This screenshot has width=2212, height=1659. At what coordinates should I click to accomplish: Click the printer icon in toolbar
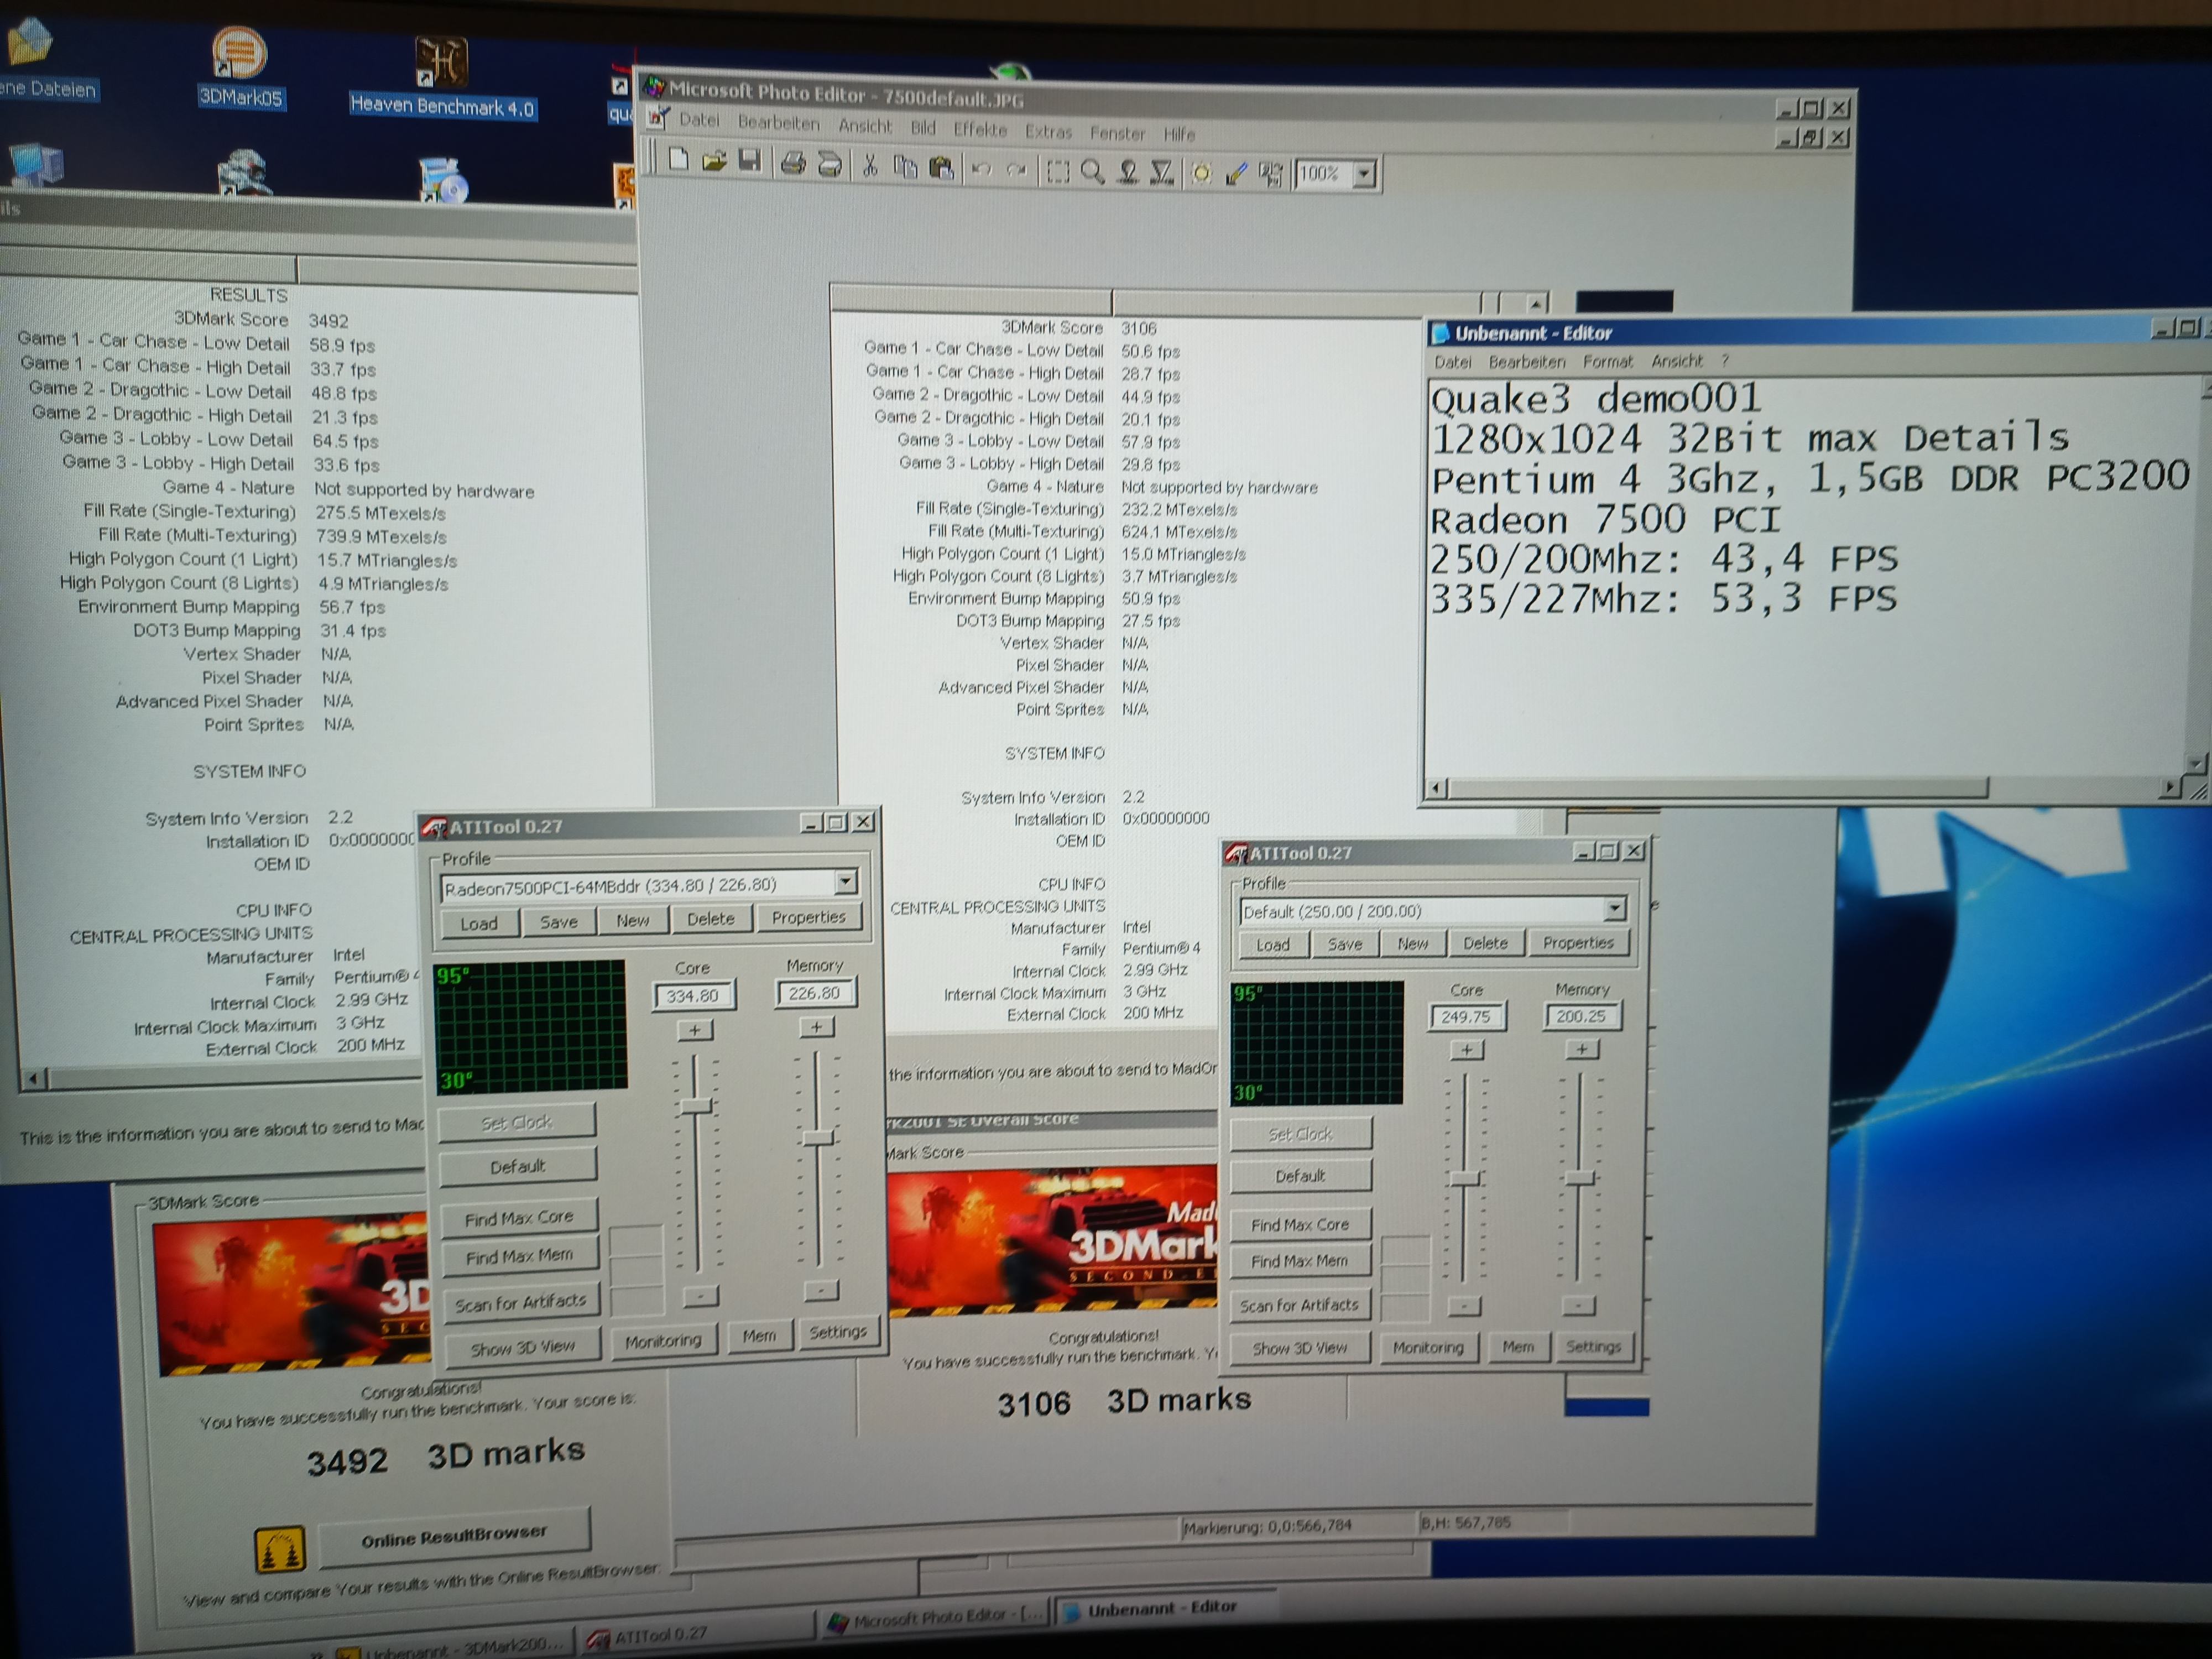(793, 163)
